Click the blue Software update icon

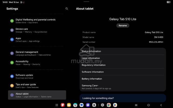(12, 76)
